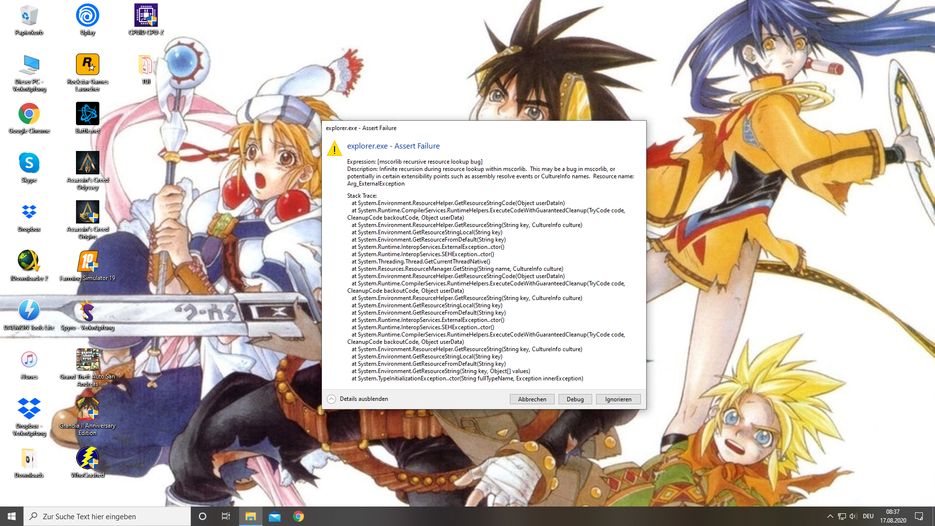Select the JDownloader 2 desktop icon
935x526 pixels.
29,262
